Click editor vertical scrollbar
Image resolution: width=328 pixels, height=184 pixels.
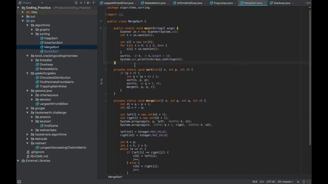[310, 77]
